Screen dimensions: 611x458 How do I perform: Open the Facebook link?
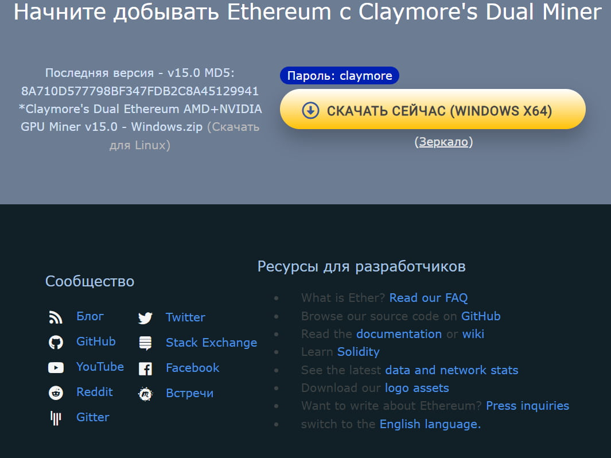193,367
